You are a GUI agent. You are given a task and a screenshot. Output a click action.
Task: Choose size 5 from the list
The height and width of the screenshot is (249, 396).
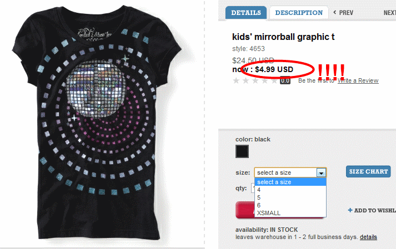259,197
